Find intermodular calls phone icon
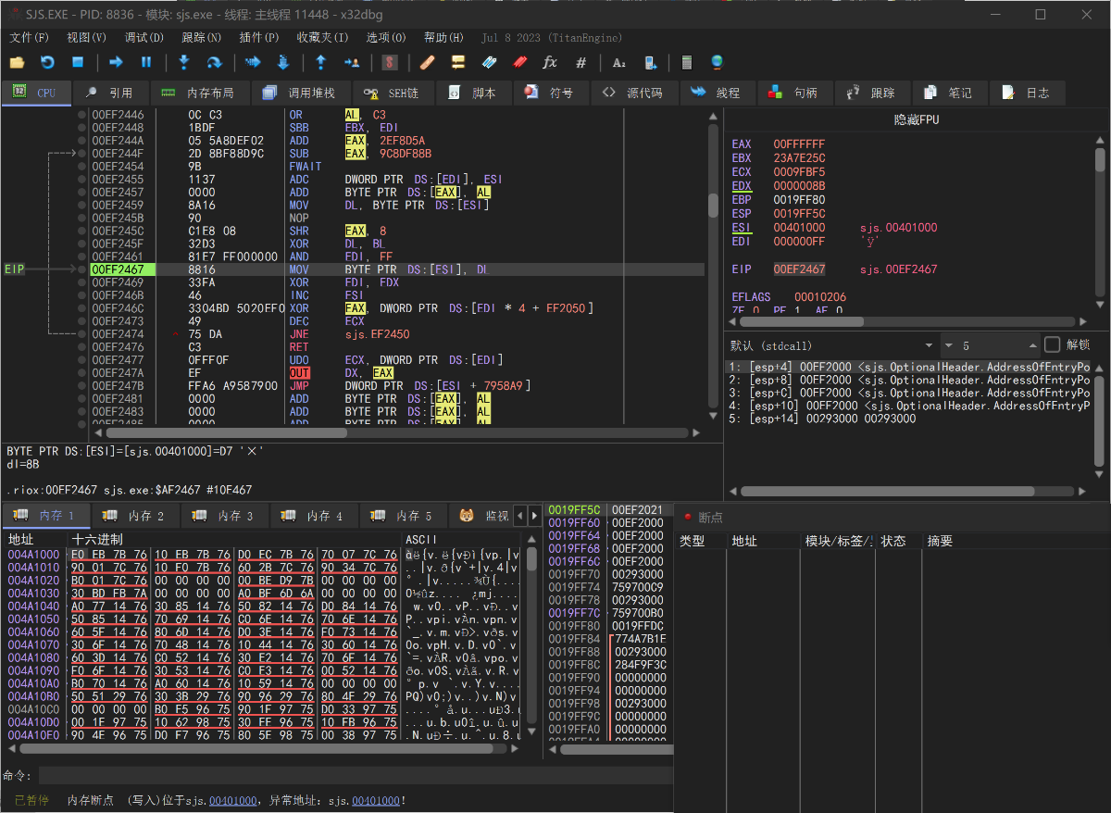The image size is (1111, 813). coord(650,62)
